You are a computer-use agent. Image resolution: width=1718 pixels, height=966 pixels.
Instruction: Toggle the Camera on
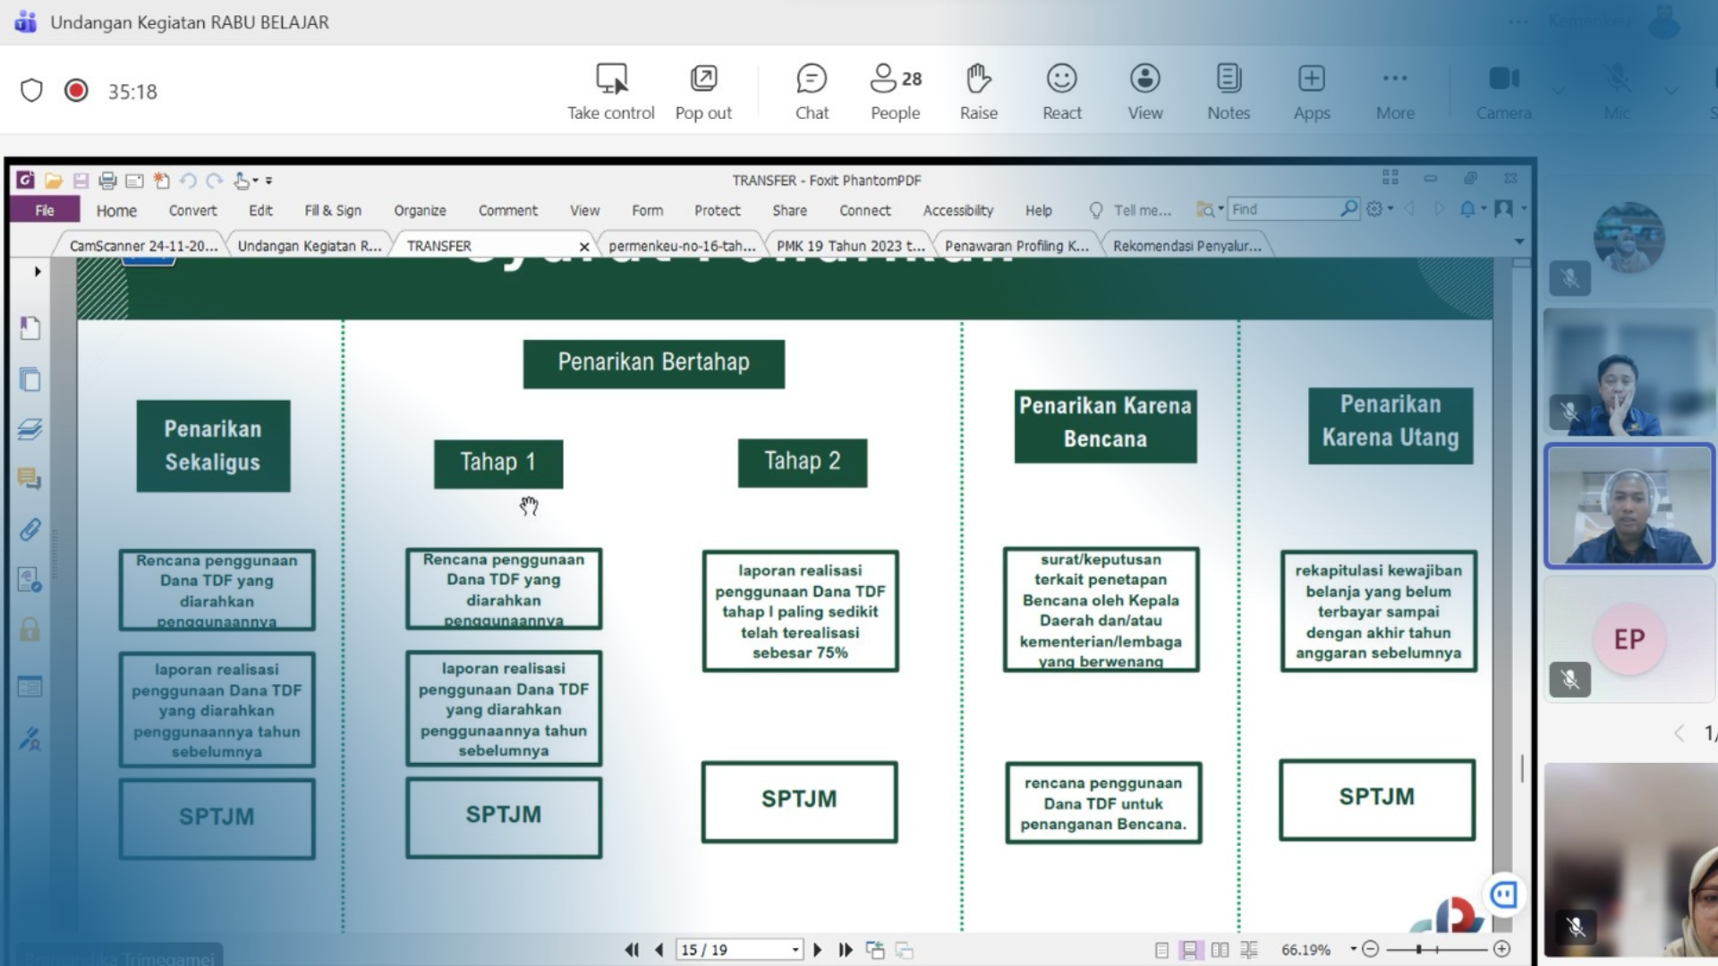pyautogui.click(x=1503, y=91)
